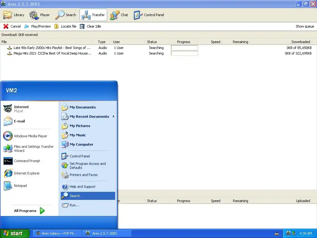Click highlighted Search item in Start menu
Viewport: 317px width, 238px height.
(88, 196)
